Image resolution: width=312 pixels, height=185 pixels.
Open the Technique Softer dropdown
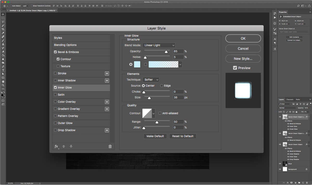pyautogui.click(x=151, y=79)
